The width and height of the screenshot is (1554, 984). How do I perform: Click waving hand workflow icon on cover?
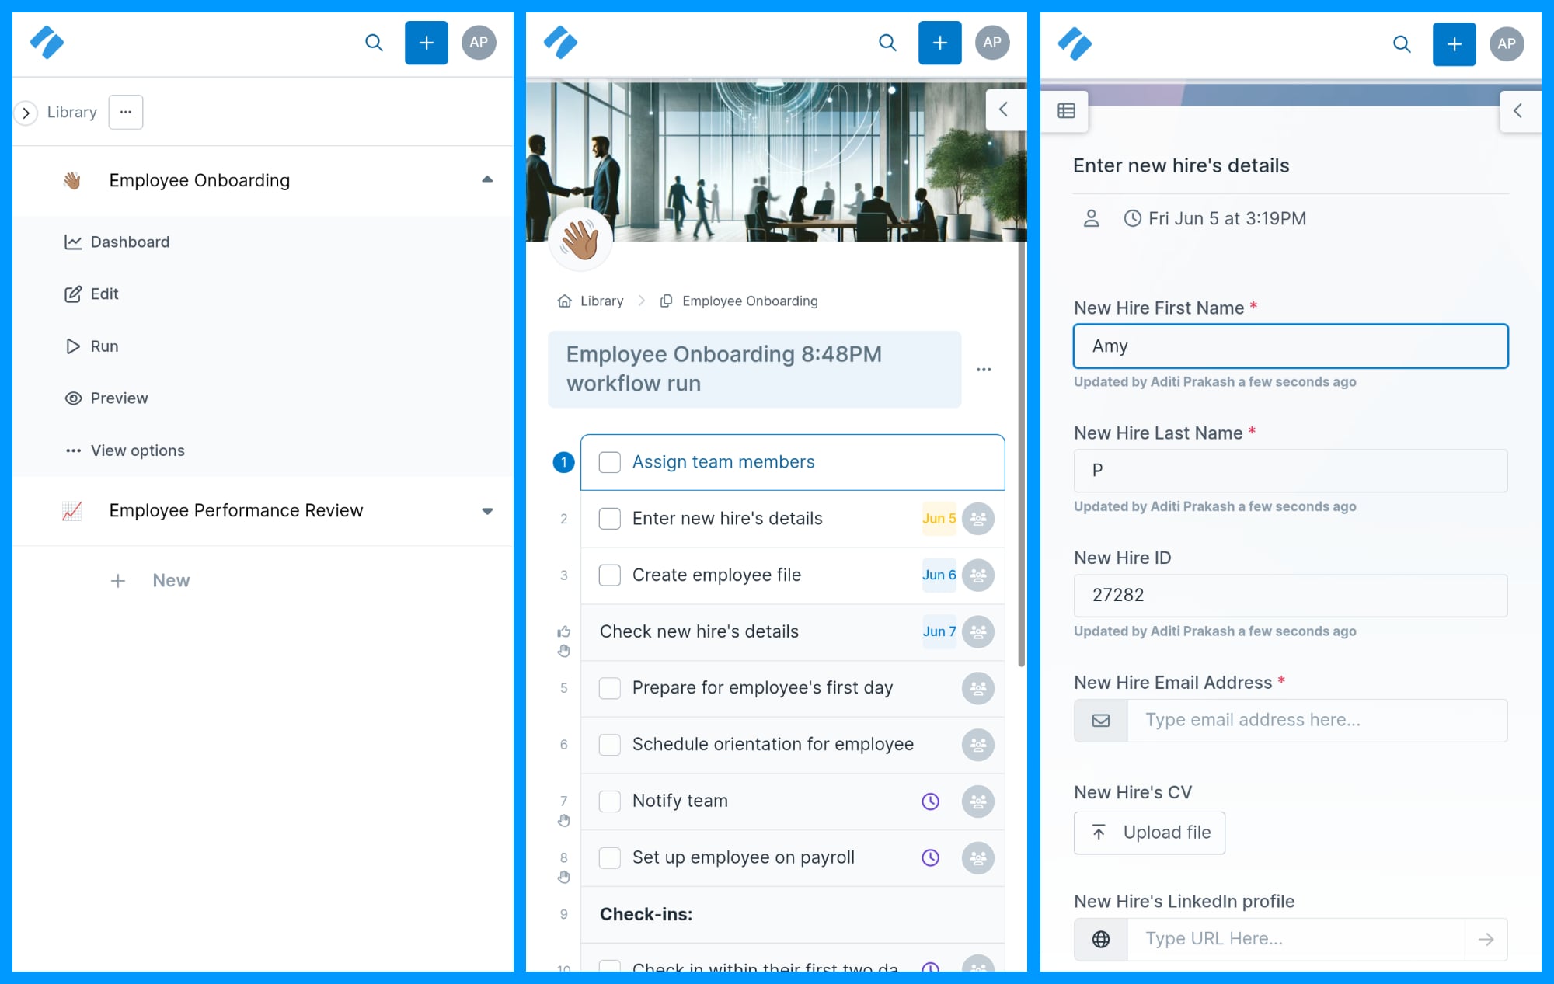(x=580, y=239)
